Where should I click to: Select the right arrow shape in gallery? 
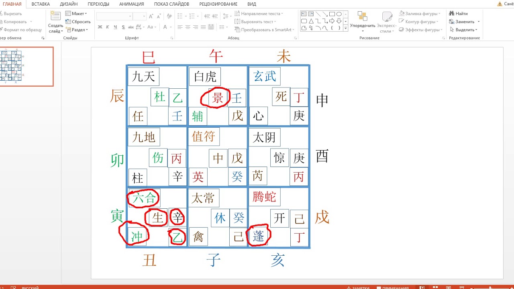coord(332,21)
